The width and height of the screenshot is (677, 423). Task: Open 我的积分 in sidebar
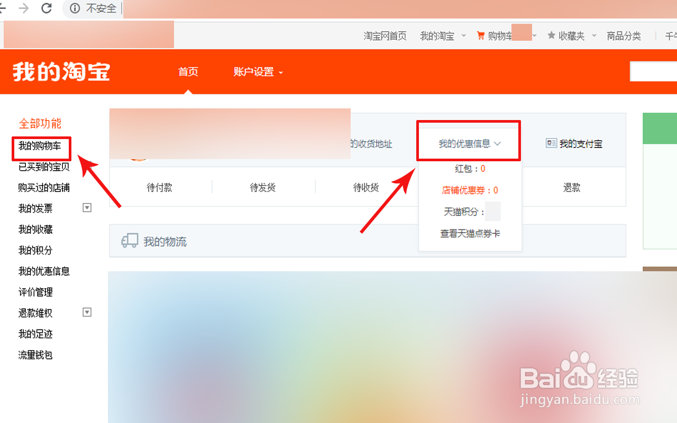pyautogui.click(x=35, y=251)
